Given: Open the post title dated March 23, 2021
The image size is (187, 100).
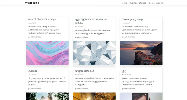Looking at the screenshot, I should tap(124, 71).
